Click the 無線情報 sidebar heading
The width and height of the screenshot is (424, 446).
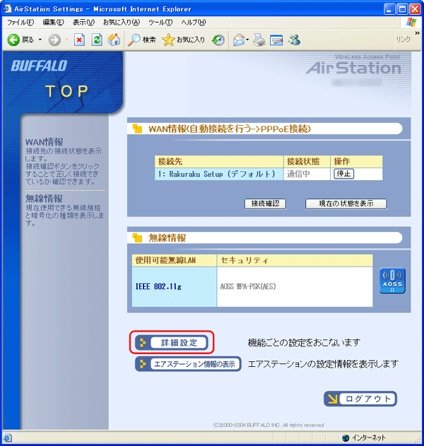point(44,199)
